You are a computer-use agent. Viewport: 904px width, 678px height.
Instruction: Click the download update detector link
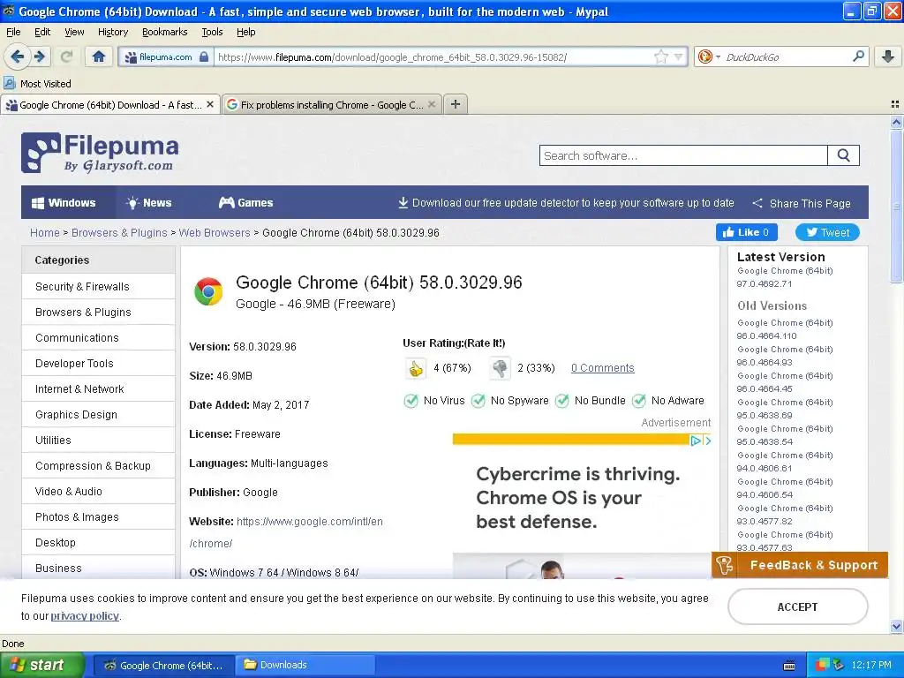(566, 202)
